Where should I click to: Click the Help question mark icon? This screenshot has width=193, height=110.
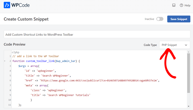(181, 5)
